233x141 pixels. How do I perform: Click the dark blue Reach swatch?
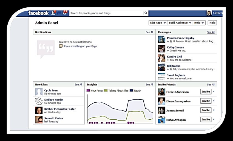[131, 90]
